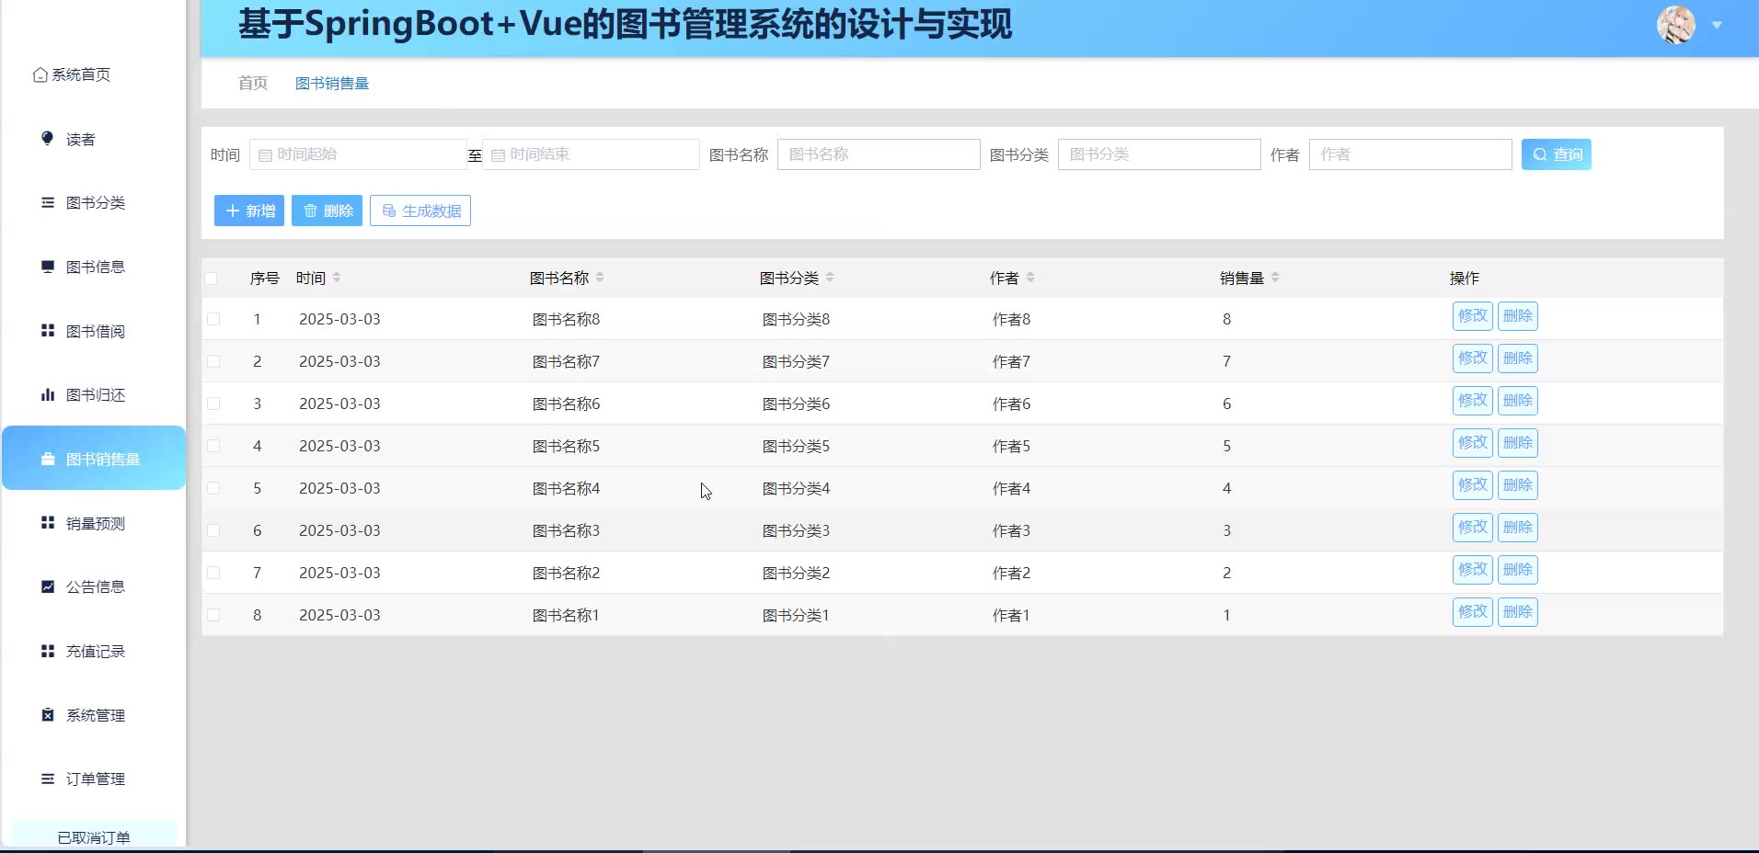Check the row checkbox for 图书名称6
Image resolution: width=1759 pixels, height=853 pixels.
tap(213, 404)
